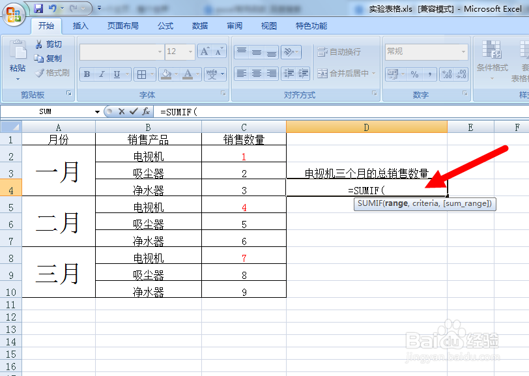
Task: Toggle bold formatting
Action: (87, 74)
